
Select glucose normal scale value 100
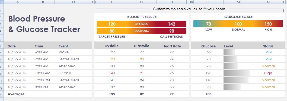[238, 24]
